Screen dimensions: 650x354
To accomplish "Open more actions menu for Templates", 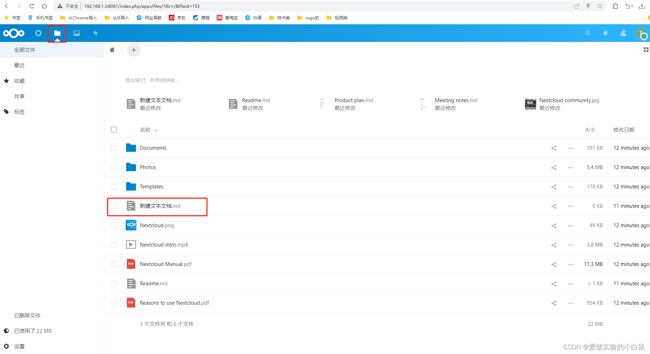I will [571, 187].
